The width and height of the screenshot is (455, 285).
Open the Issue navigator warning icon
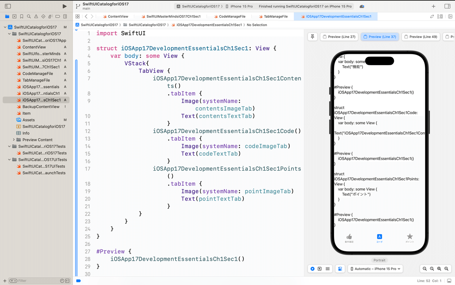click(x=36, y=17)
